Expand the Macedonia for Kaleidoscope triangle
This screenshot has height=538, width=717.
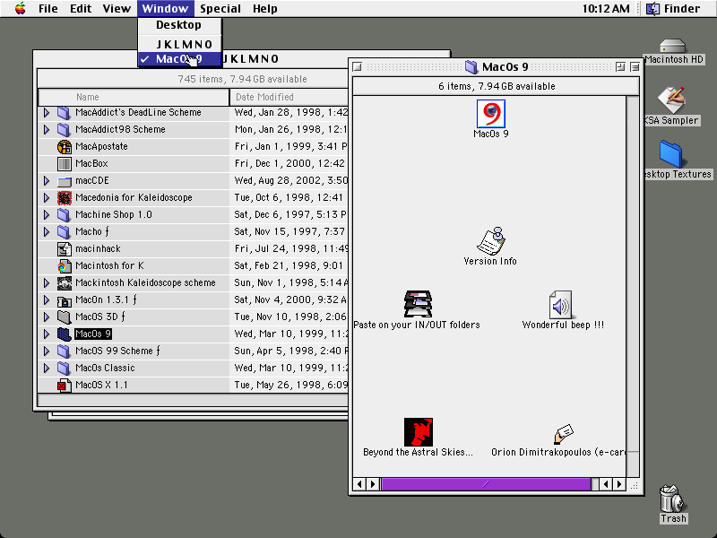47,197
